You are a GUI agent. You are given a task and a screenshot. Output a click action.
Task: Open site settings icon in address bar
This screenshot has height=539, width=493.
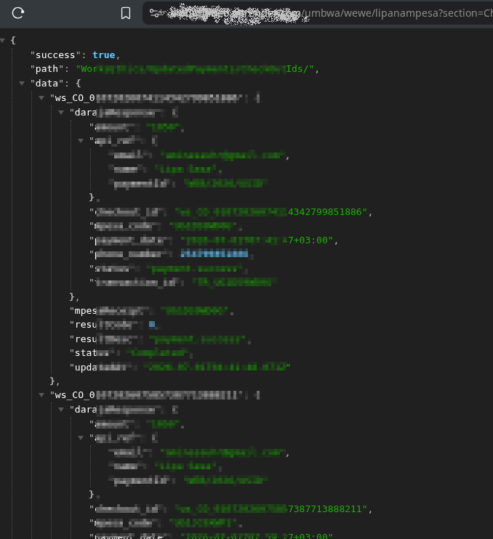[154, 13]
